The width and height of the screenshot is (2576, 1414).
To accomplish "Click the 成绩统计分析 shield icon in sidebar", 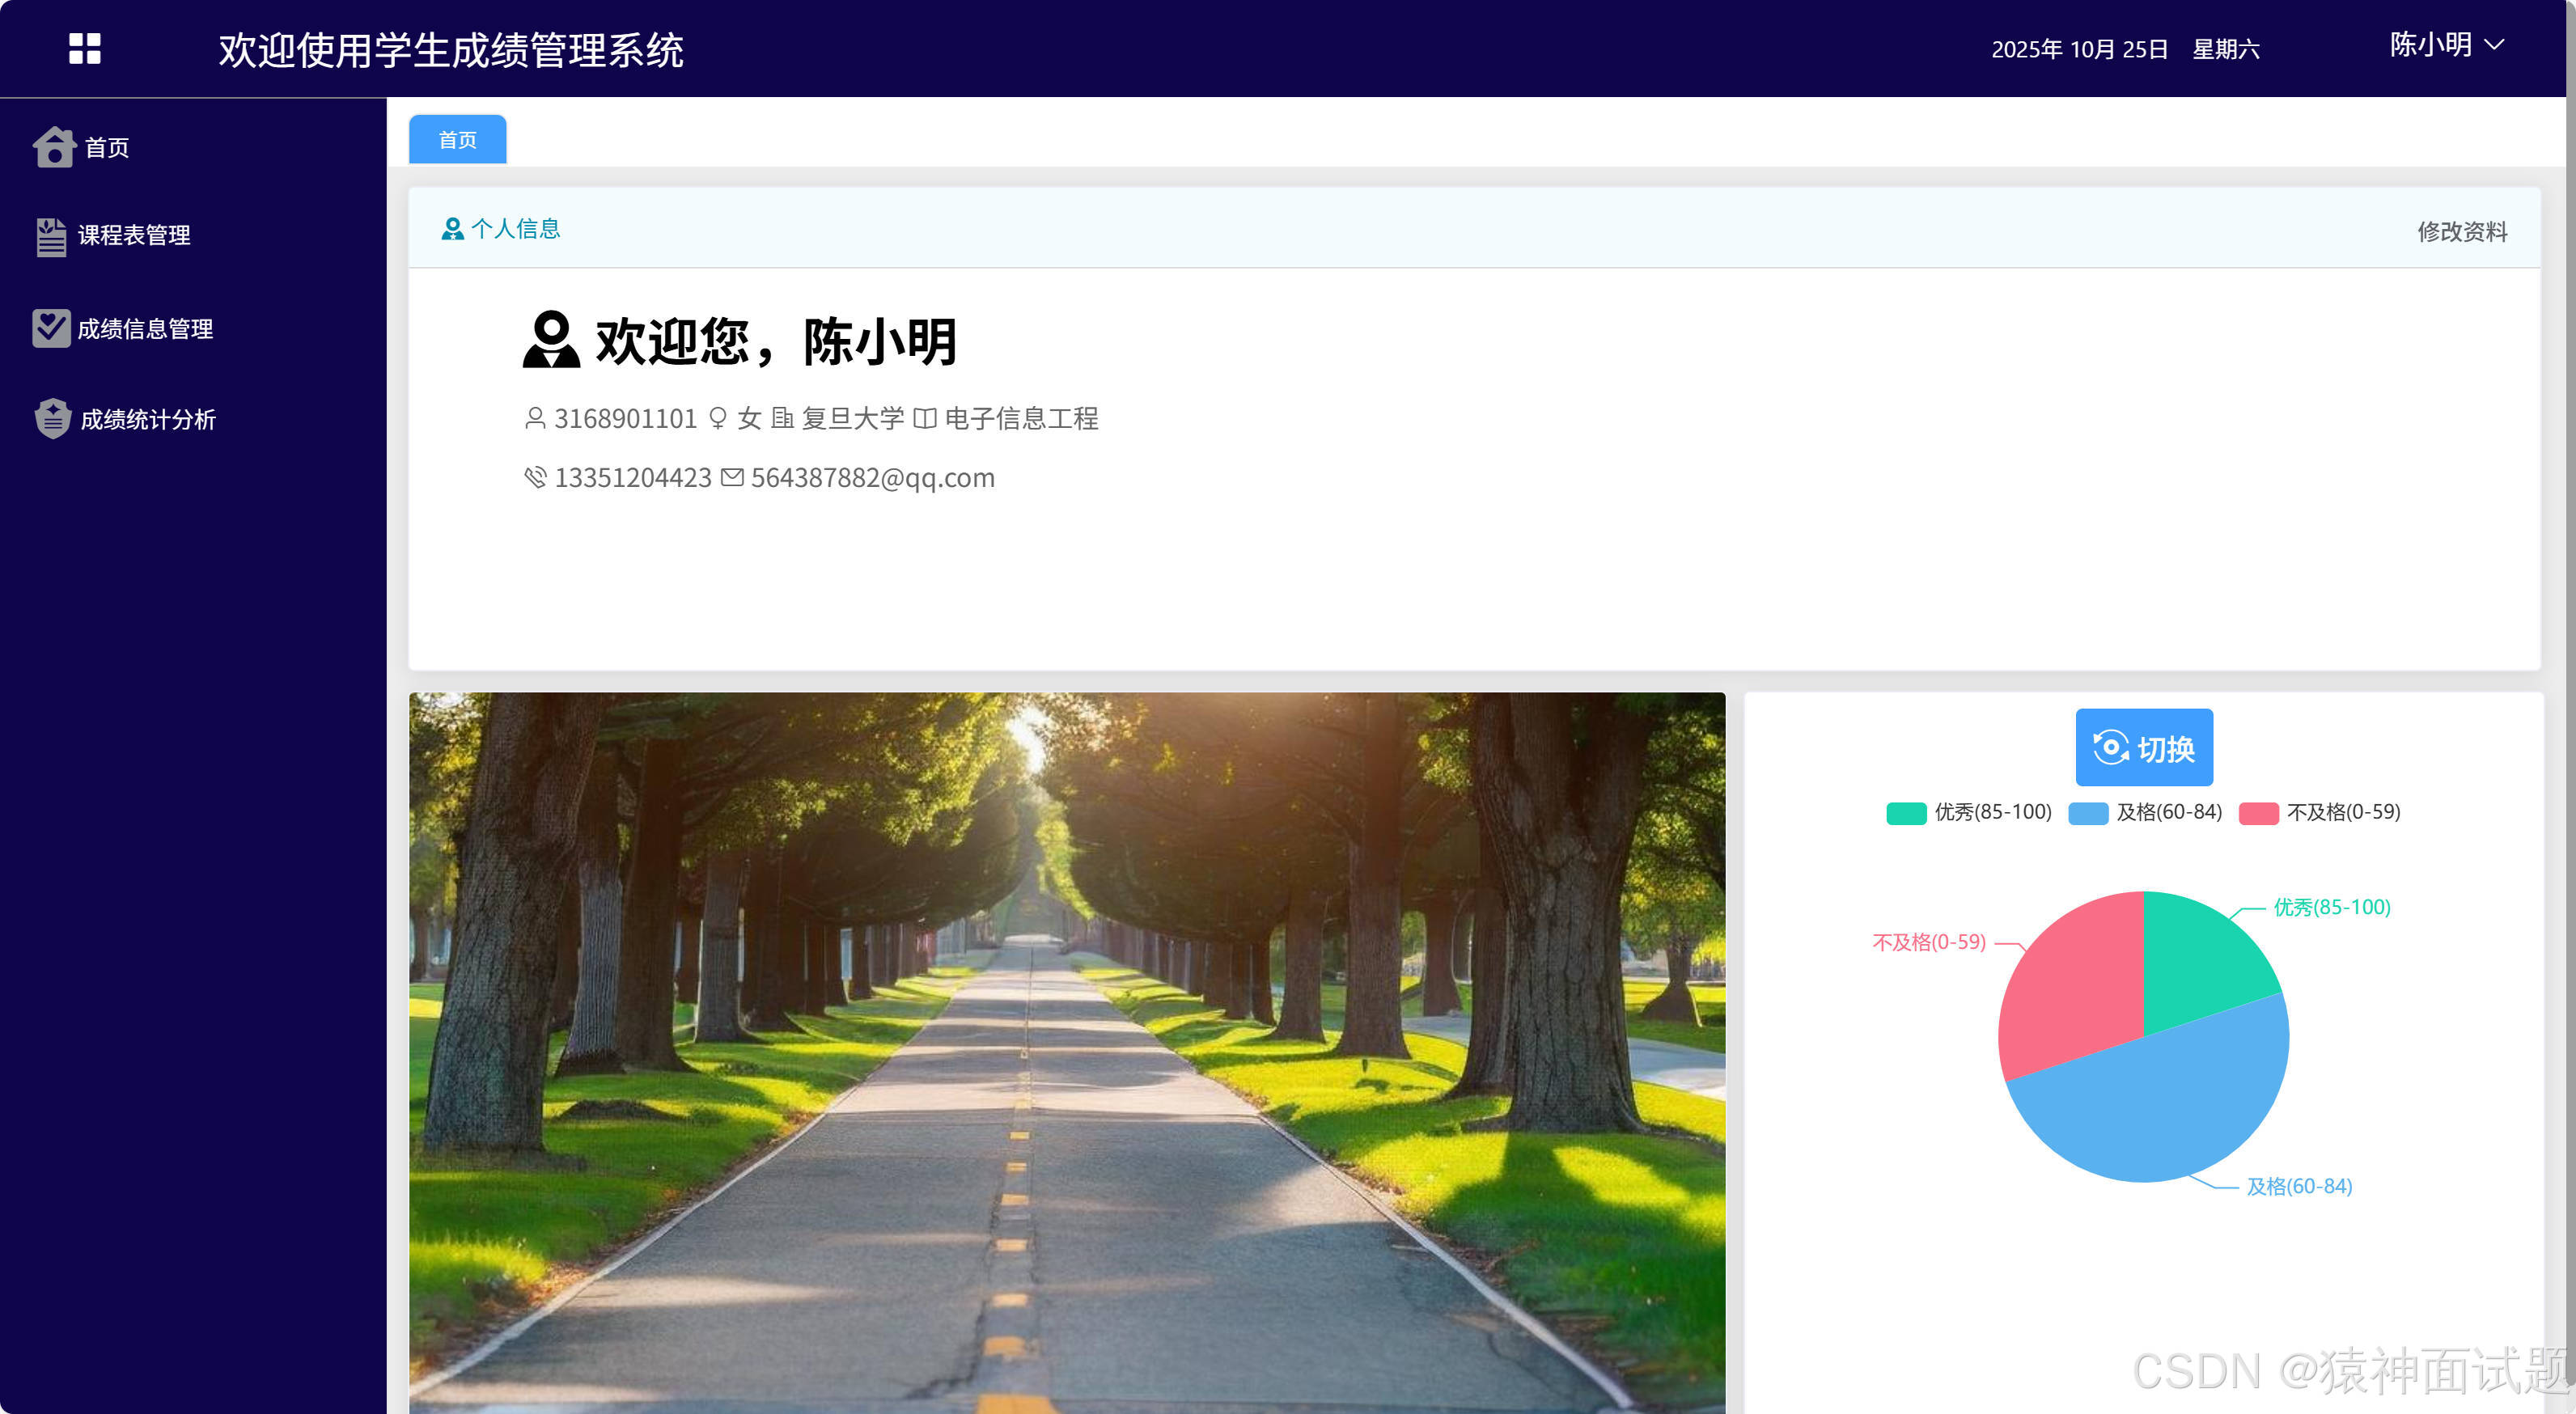I will pyautogui.click(x=53, y=419).
